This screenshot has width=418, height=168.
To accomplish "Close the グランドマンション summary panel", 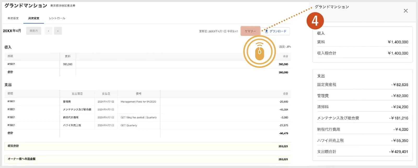I will pyautogui.click(x=405, y=11).
